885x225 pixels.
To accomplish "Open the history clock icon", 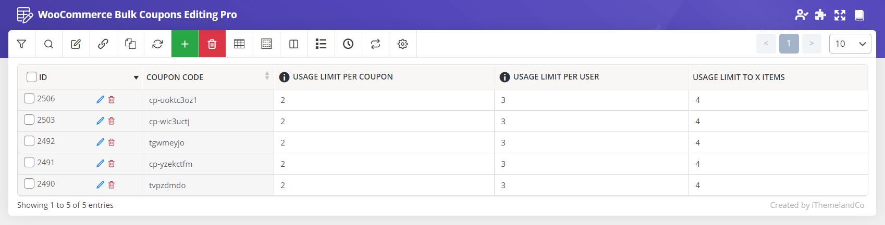I will pos(348,44).
